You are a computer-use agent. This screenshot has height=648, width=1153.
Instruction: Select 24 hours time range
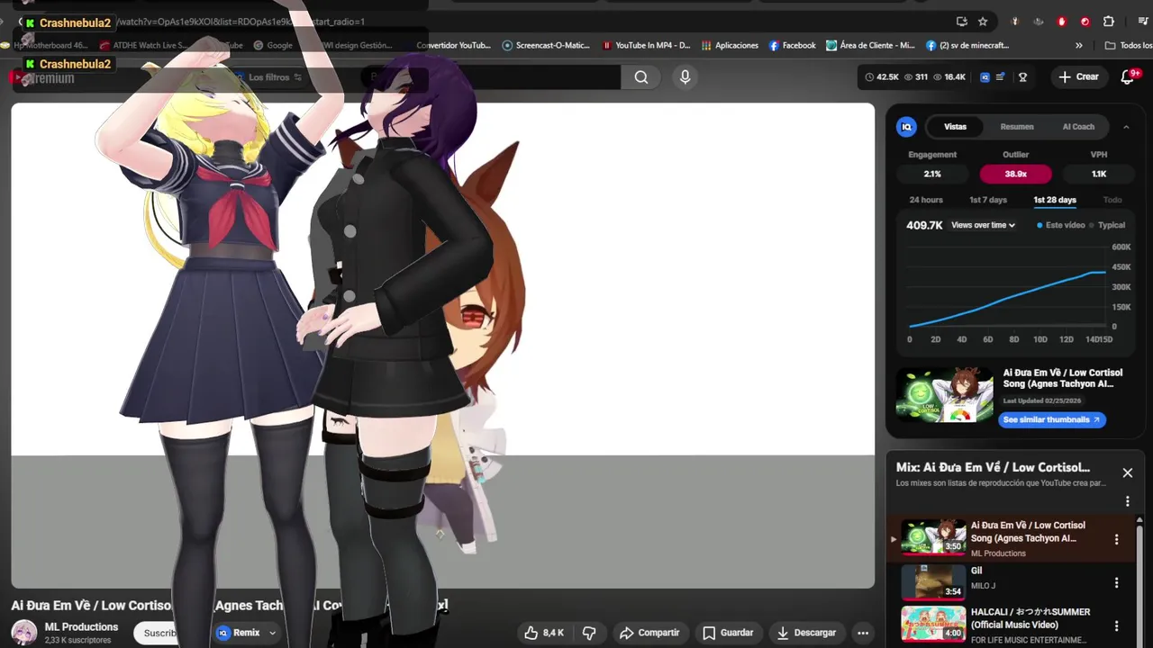click(926, 200)
